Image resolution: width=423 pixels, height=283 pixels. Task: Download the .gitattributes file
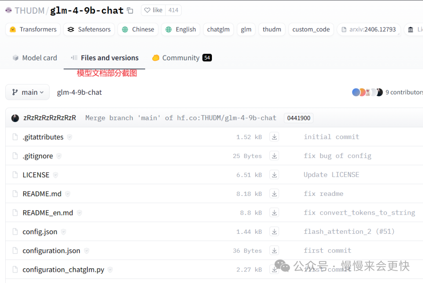[274, 137]
